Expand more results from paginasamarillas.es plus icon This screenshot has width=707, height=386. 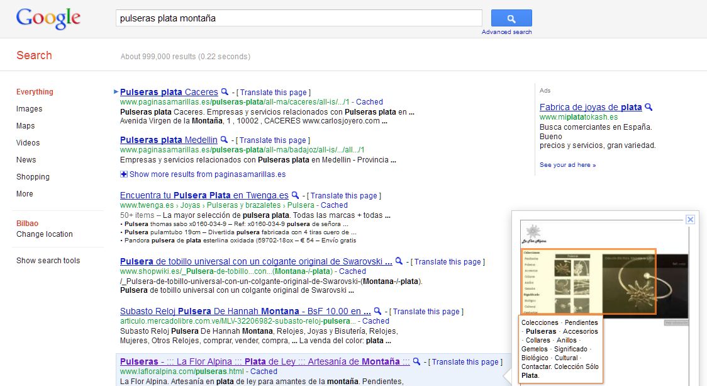[x=123, y=174]
